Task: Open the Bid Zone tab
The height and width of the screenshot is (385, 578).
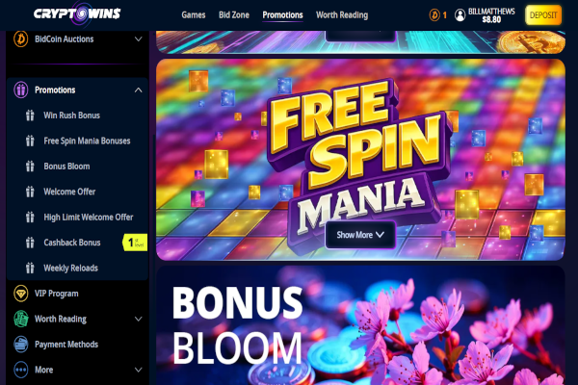Action: (234, 15)
